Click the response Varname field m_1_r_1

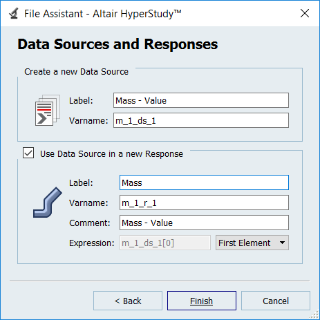click(x=204, y=203)
